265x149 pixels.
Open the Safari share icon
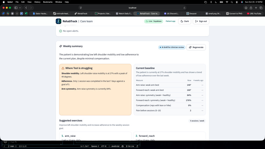point(251,8)
